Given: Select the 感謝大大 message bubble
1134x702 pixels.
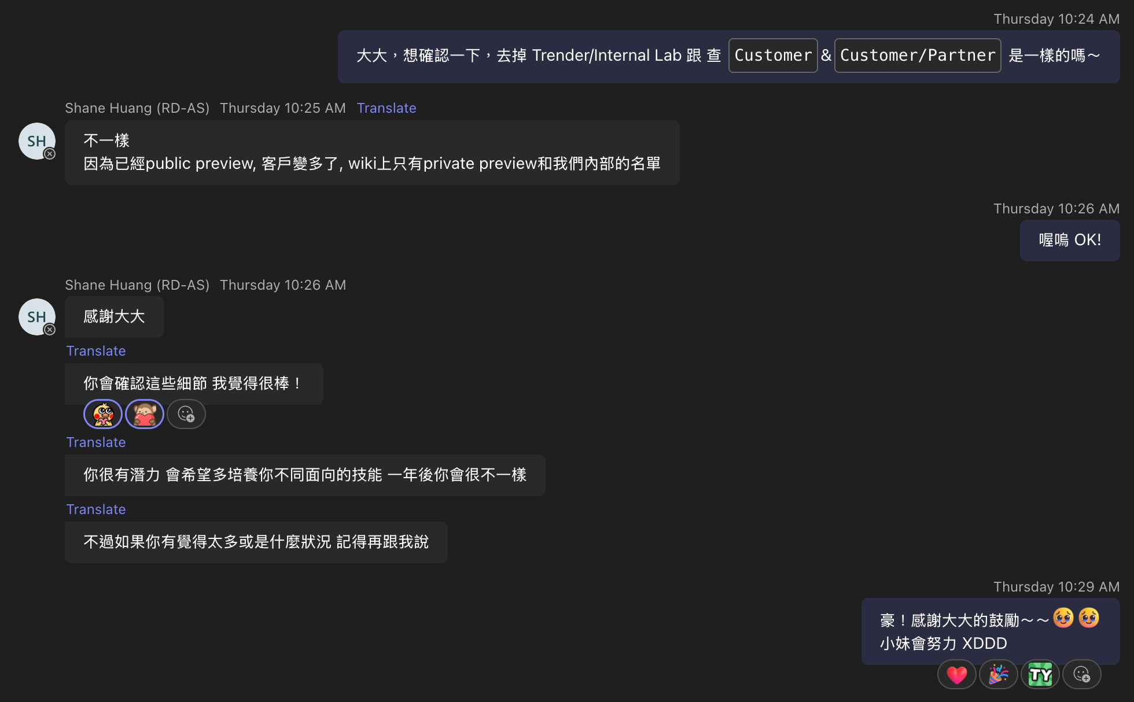Looking at the screenshot, I should (x=114, y=317).
